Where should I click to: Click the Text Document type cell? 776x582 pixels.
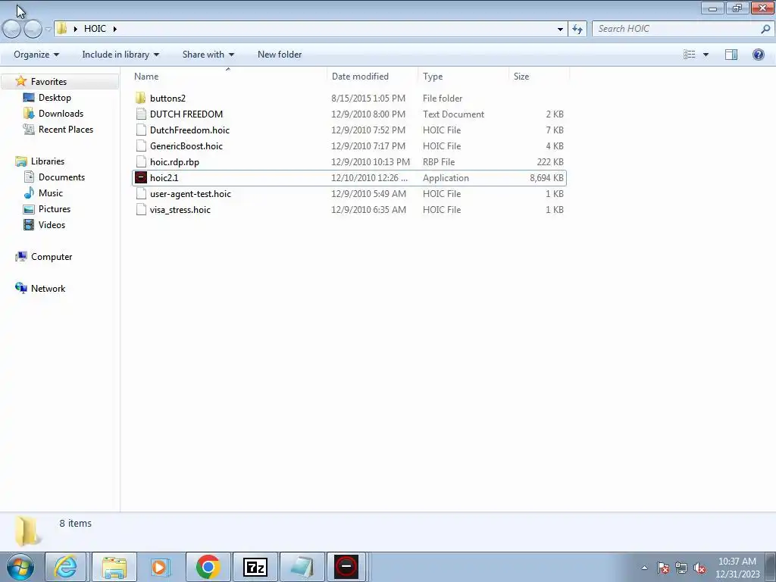(x=453, y=114)
